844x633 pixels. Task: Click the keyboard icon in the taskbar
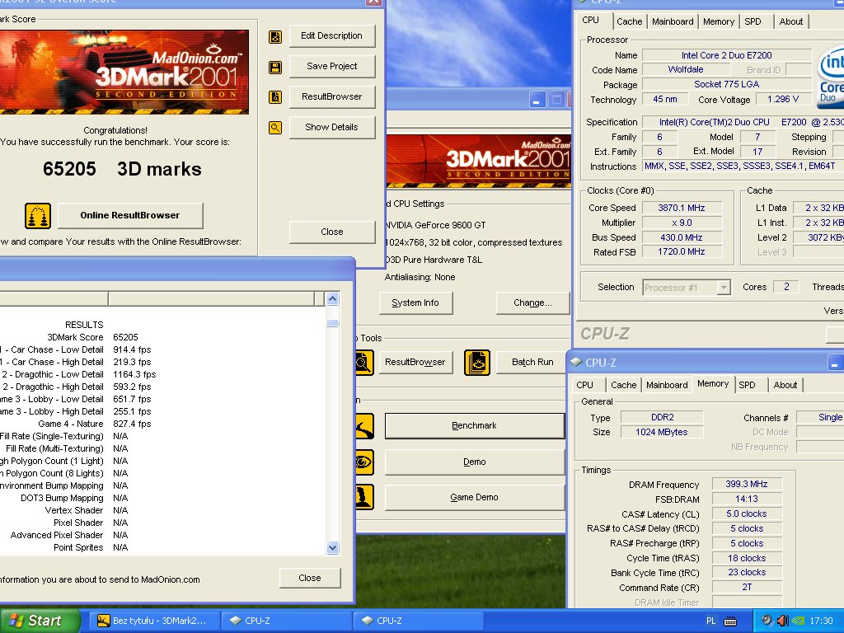pyautogui.click(x=730, y=621)
